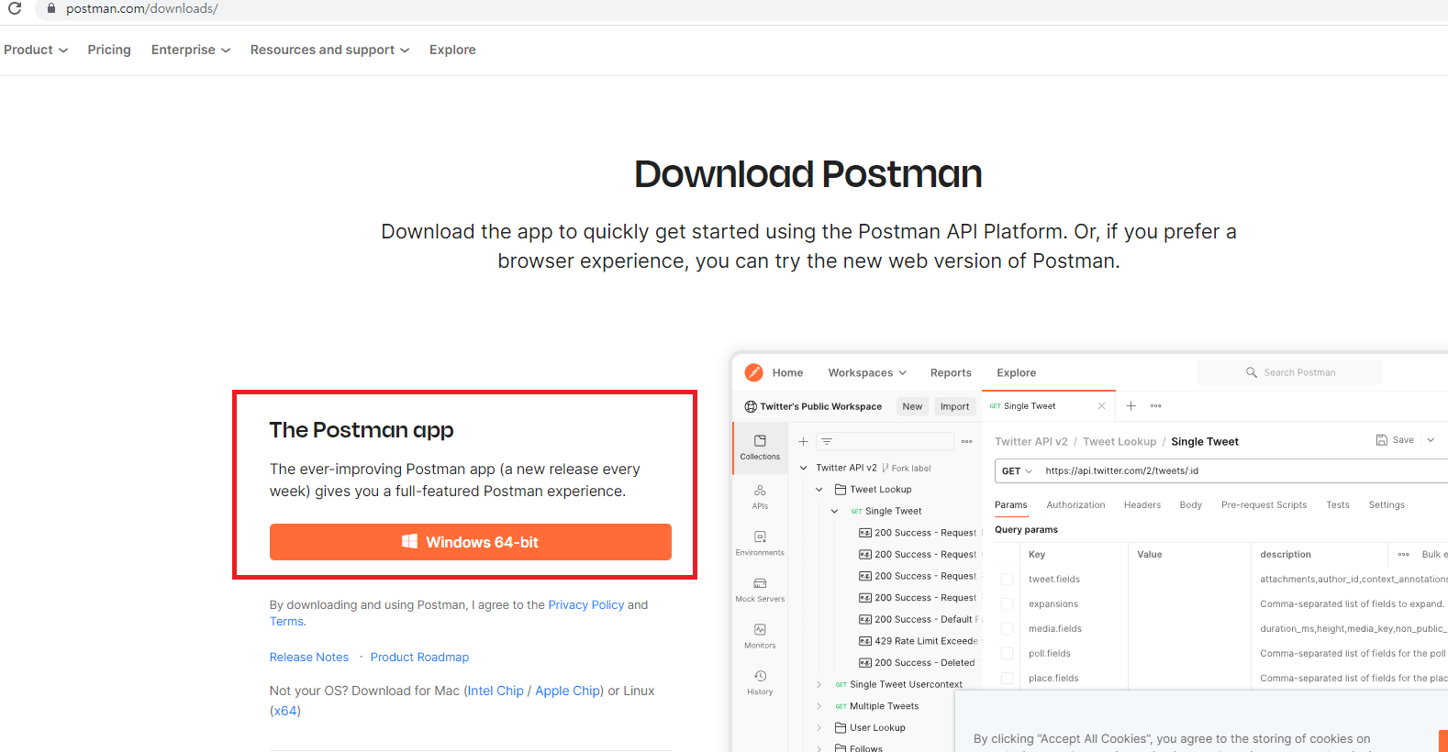1448x752 pixels.
Task: Download Postman for Windows 64-bit
Action: [x=471, y=542]
